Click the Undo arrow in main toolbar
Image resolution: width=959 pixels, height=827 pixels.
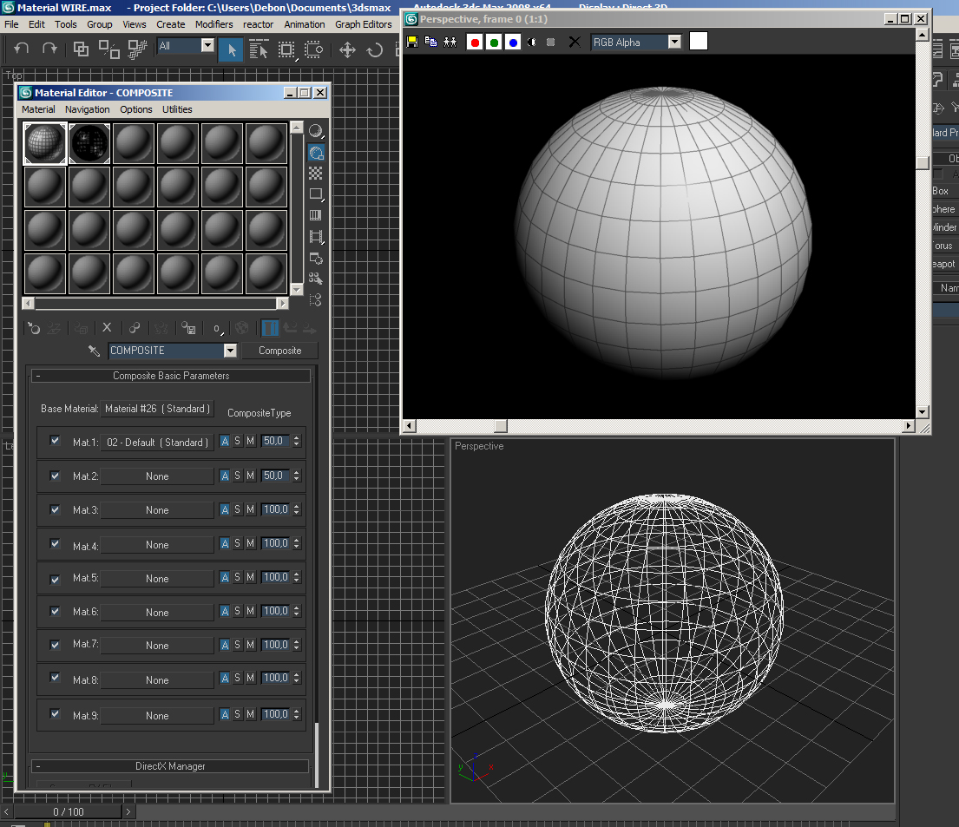pyautogui.click(x=23, y=49)
